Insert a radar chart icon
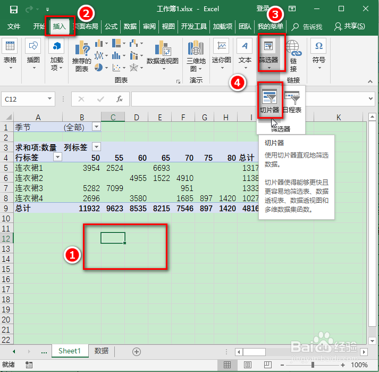This screenshot has width=379, height=372. coord(133,68)
